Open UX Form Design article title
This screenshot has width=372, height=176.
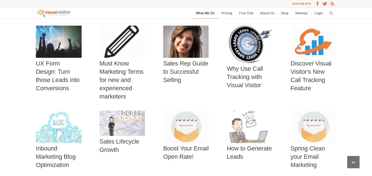(58, 76)
